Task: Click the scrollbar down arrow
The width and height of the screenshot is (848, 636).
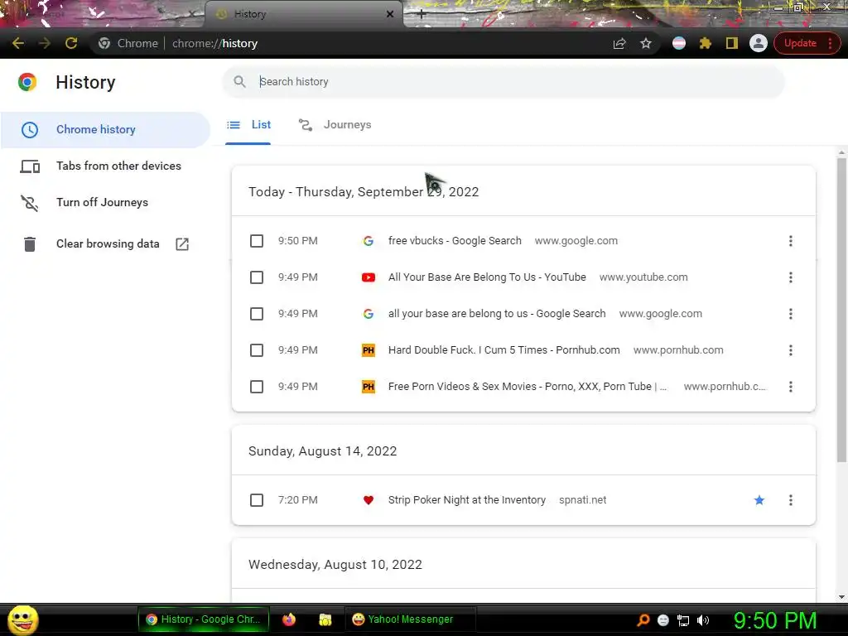Action: coord(841,596)
